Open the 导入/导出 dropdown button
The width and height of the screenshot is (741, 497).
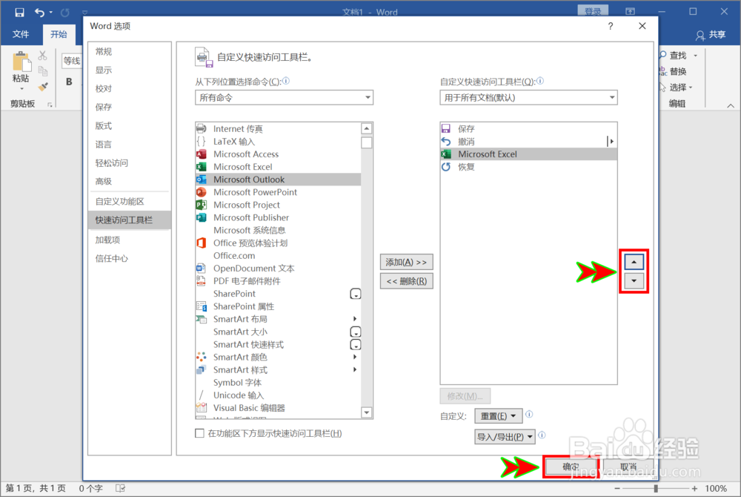coord(505,437)
